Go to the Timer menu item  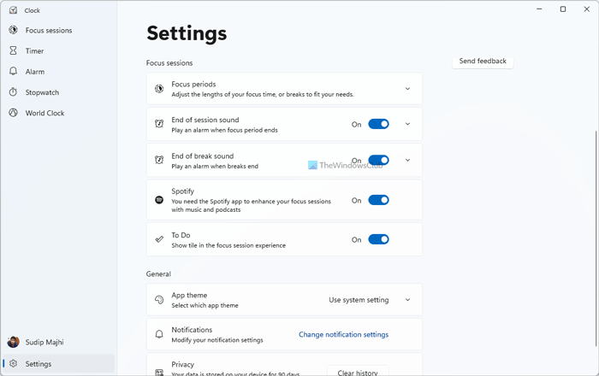[x=35, y=51]
